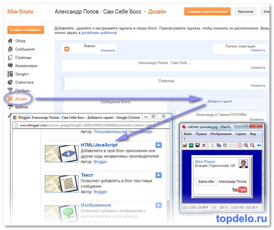Click the image information icon in IrfanView
The height and width of the screenshot is (230, 274).
240,145
